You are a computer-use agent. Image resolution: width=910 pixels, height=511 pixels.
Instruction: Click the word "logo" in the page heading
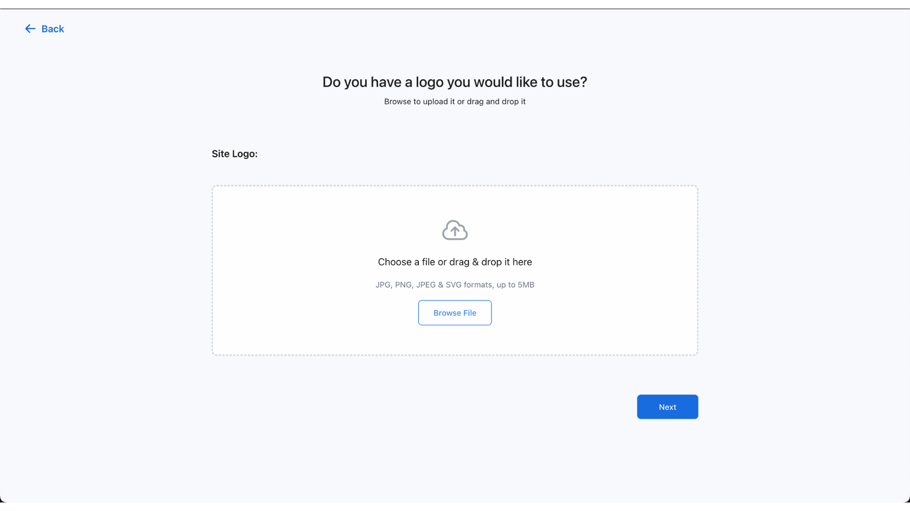429,82
